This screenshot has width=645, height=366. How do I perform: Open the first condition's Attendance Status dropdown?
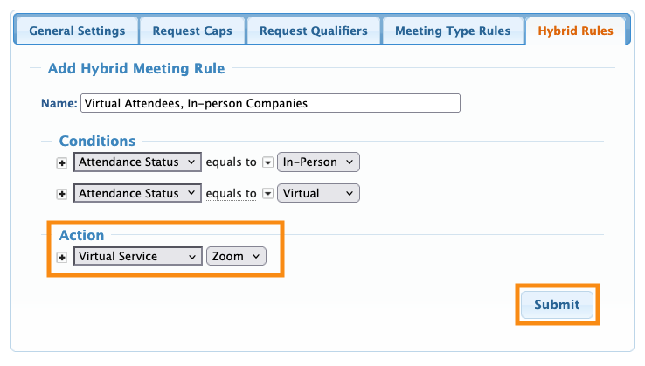pos(138,162)
